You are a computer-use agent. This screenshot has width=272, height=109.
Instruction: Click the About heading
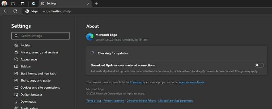click(92, 26)
